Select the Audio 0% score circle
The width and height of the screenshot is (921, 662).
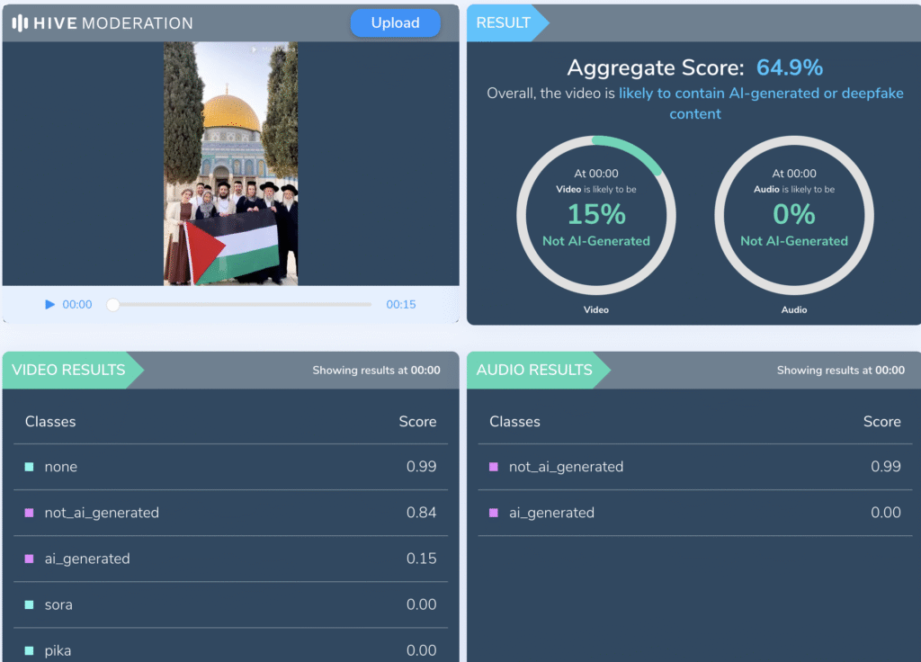(x=793, y=215)
